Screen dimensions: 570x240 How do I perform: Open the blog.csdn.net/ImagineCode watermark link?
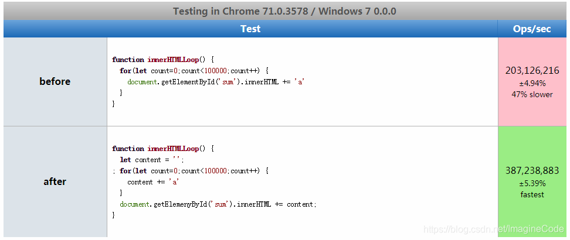(494, 230)
